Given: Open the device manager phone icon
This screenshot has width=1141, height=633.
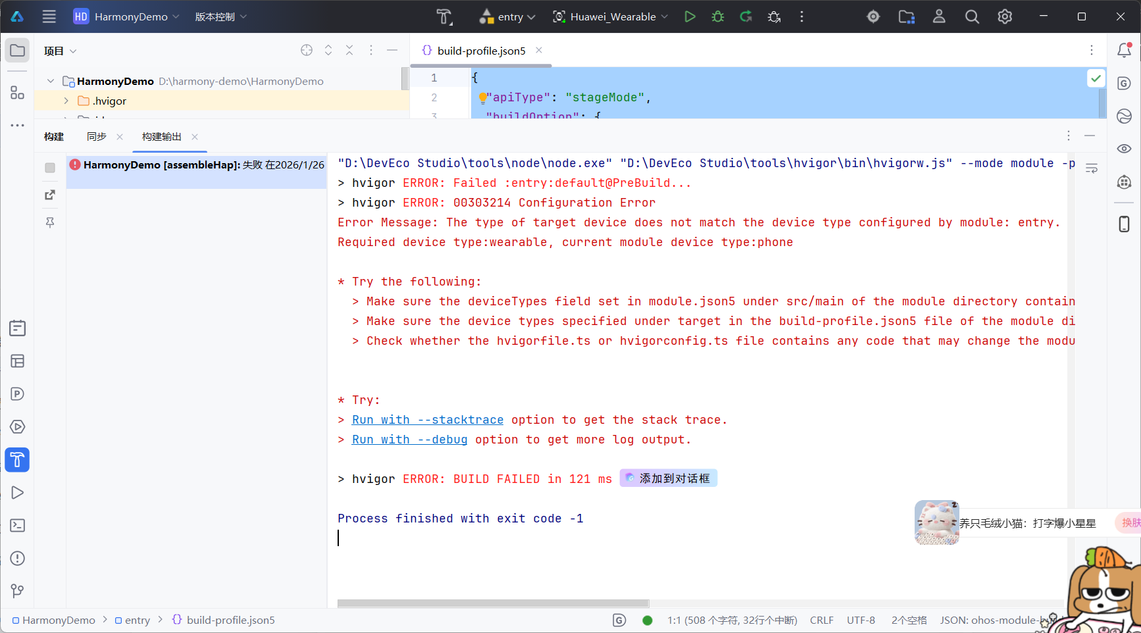Looking at the screenshot, I should pos(1125,224).
